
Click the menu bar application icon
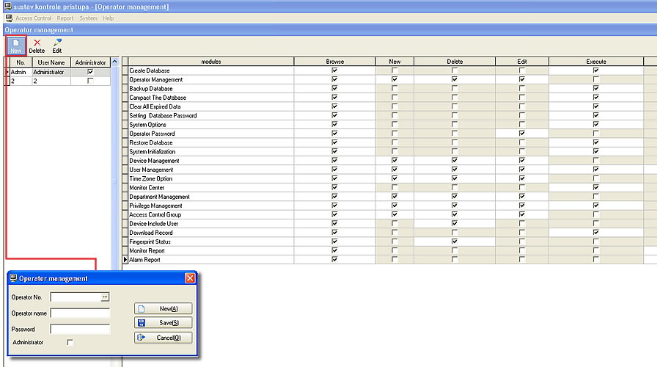[x=9, y=18]
